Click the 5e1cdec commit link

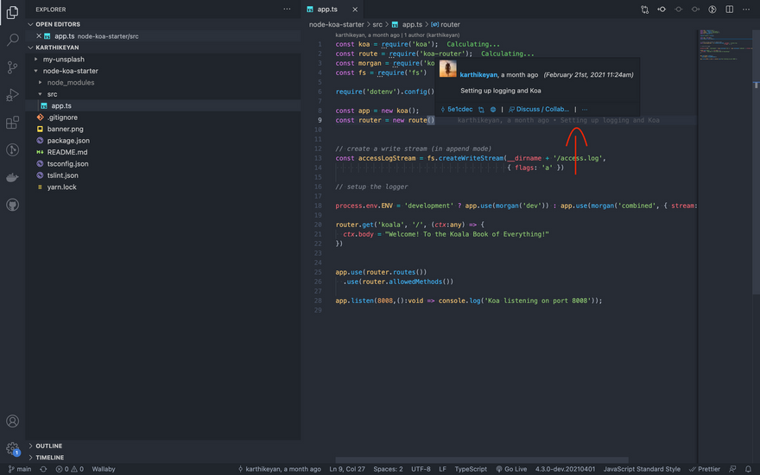click(459, 110)
